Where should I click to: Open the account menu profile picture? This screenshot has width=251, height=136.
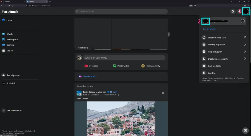pos(246,11)
